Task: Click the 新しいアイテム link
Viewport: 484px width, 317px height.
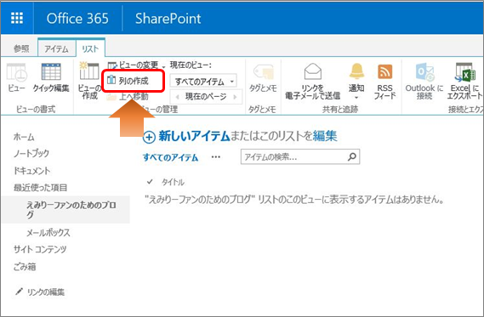Action: [x=194, y=136]
